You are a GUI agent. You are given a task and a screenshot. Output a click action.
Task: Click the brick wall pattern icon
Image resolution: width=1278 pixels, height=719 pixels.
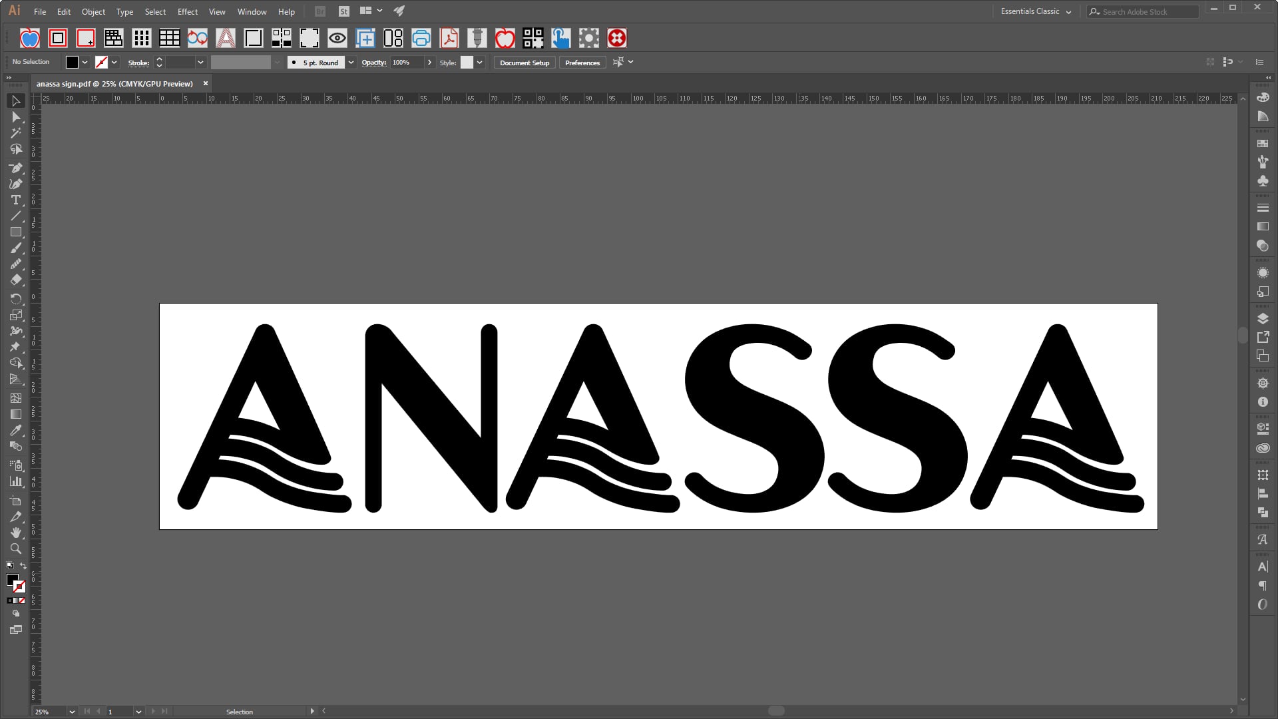(114, 38)
